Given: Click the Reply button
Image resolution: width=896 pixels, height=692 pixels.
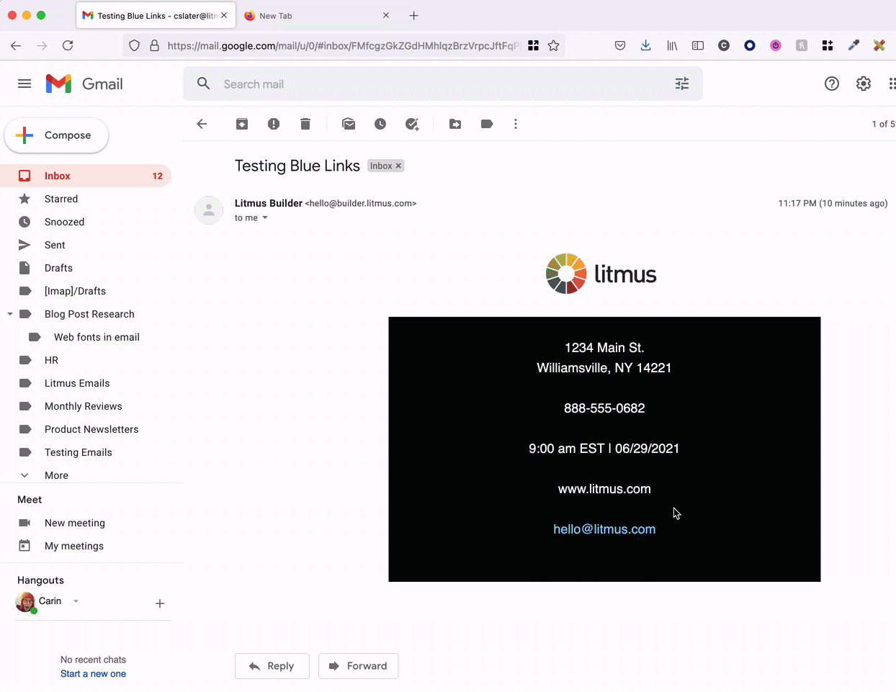Looking at the screenshot, I should [x=272, y=666].
